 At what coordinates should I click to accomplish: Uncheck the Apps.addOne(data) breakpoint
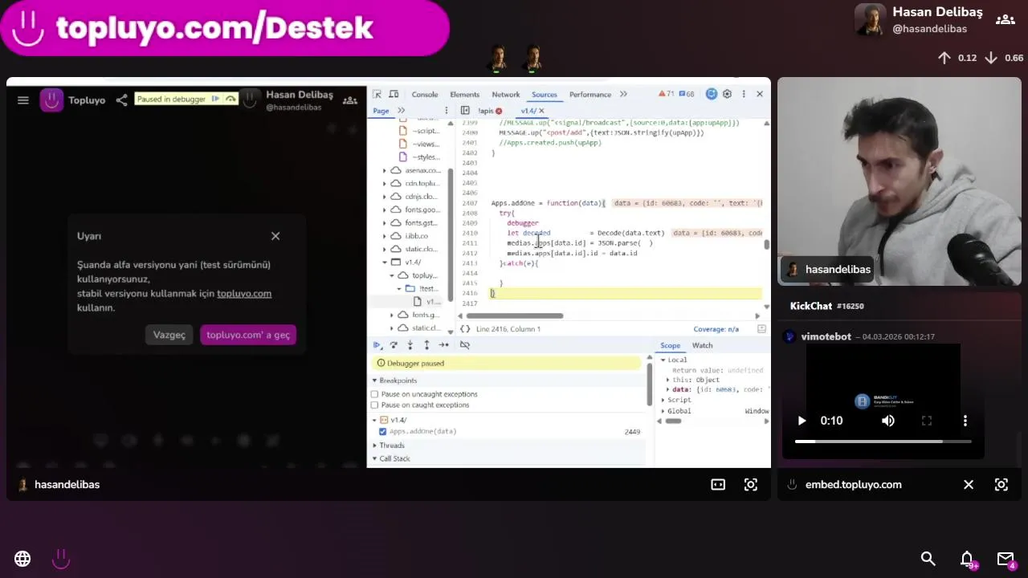pyautogui.click(x=382, y=432)
